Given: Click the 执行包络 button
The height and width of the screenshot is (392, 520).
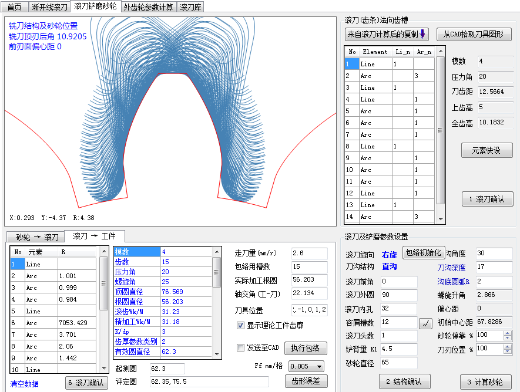Looking at the screenshot, I should click(x=306, y=348).
